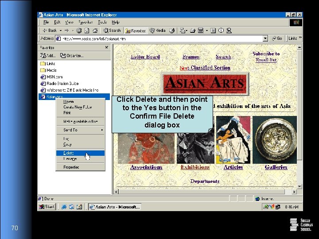Expand the Address bar dropdown
Screen dimensions: 319x239
(265, 39)
